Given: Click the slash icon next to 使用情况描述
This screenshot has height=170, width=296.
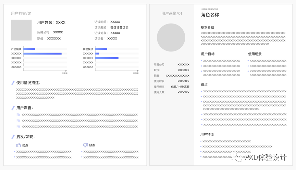Looking at the screenshot, I should pos(13,83).
